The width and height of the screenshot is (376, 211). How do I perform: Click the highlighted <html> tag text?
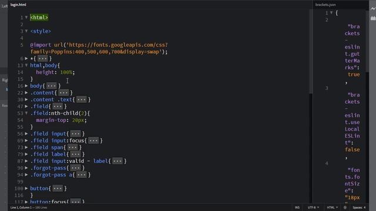click(39, 18)
